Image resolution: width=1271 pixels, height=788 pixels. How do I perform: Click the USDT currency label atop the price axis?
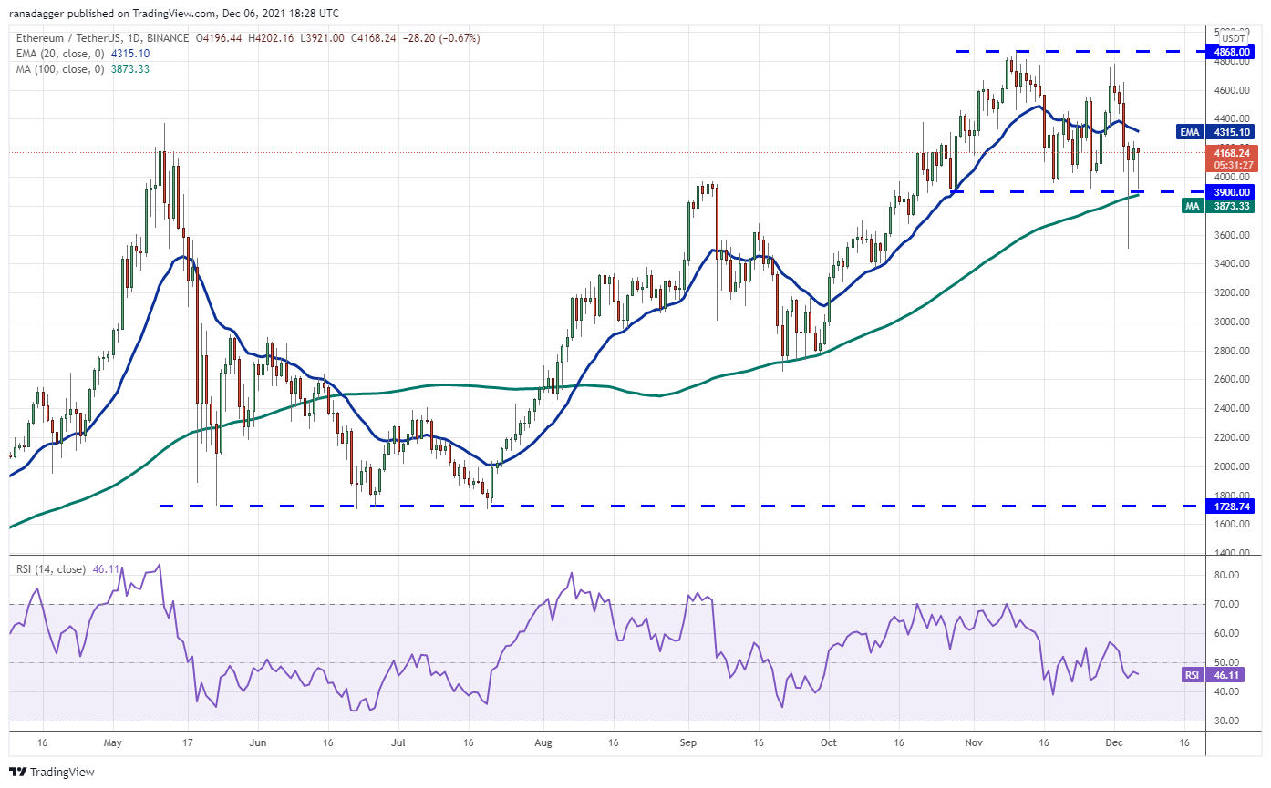[1234, 37]
